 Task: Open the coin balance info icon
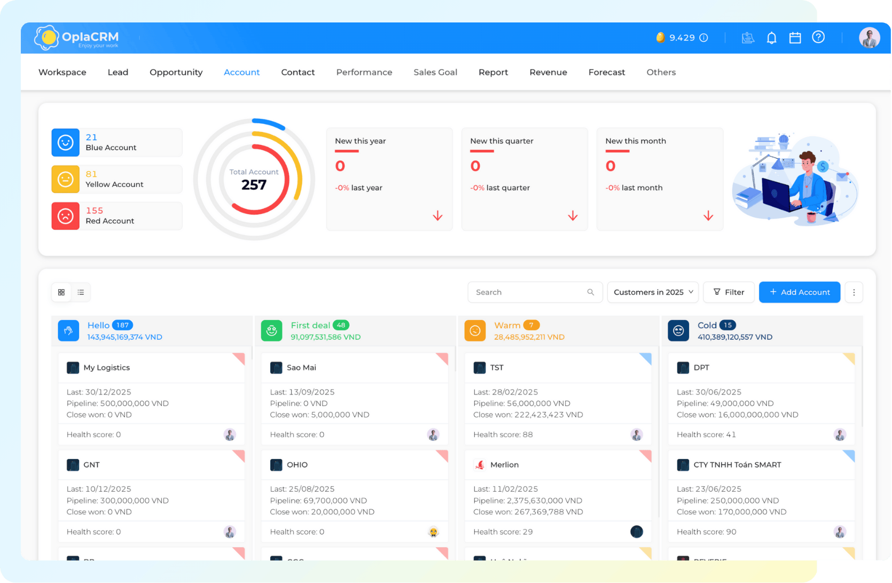click(x=703, y=37)
